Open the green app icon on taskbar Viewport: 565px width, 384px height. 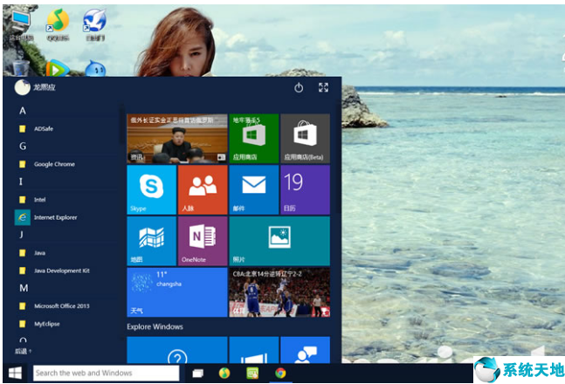[252, 374]
